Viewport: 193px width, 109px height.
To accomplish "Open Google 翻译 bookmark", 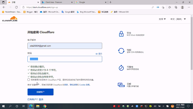I will tap(68, 12).
